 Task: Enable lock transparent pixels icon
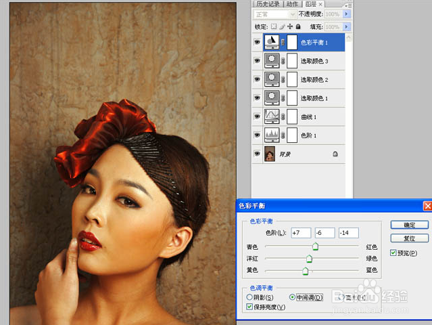[274, 26]
